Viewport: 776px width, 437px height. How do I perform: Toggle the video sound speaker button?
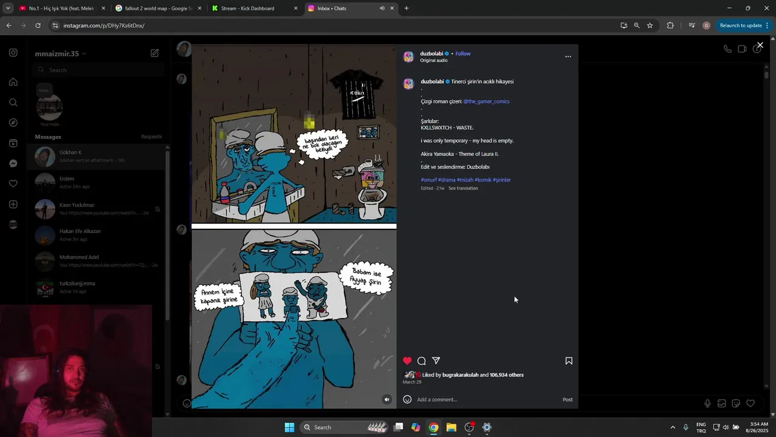click(x=387, y=399)
